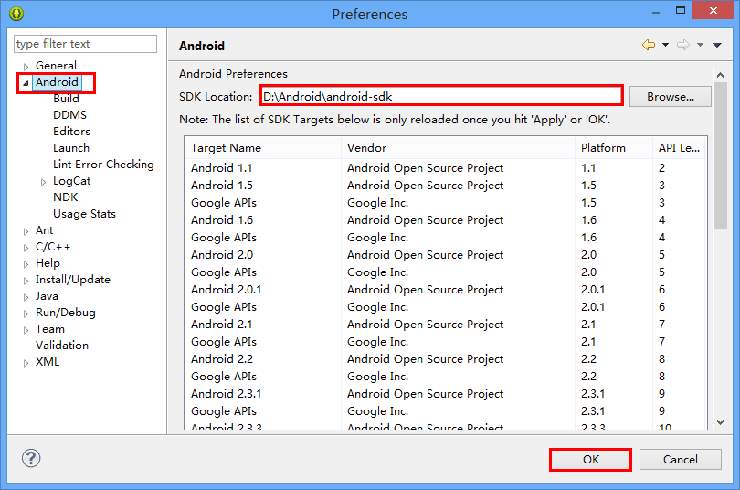Expand the C/C++ tree node
Screen dimensions: 740x490
26,248
